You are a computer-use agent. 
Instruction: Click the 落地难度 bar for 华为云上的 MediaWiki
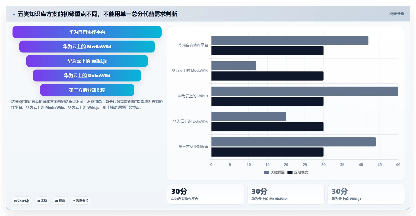267,76
